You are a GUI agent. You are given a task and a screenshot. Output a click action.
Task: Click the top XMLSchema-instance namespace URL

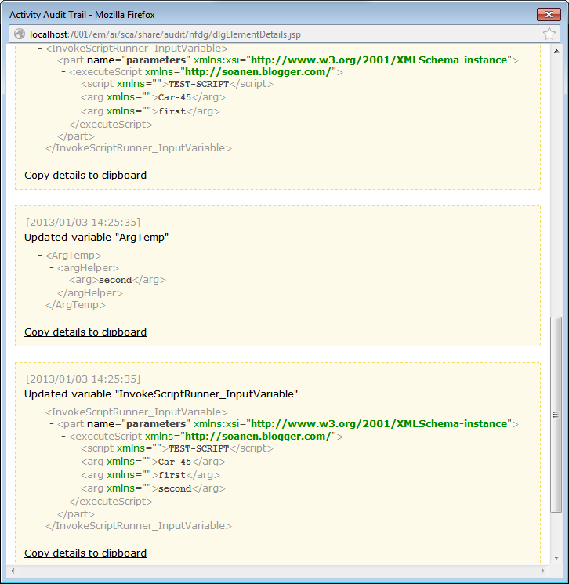pos(379,60)
